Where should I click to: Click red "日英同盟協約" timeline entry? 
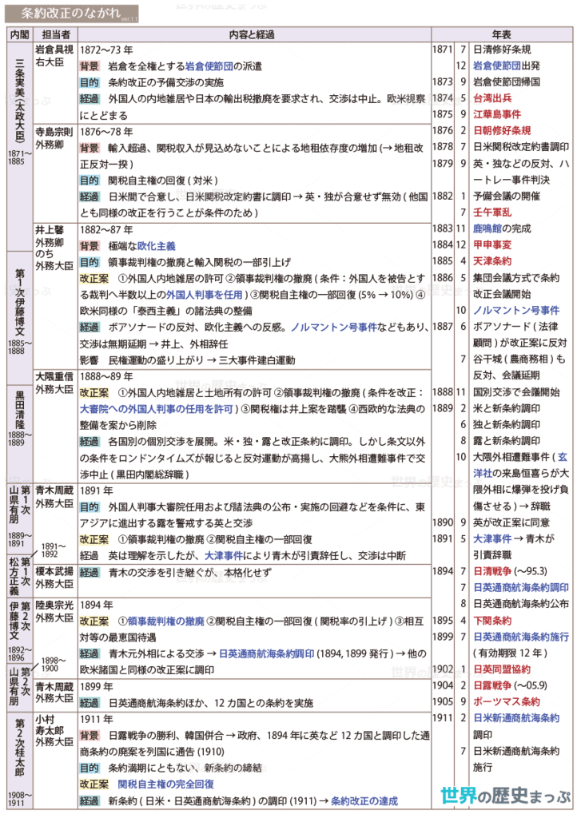click(x=502, y=669)
